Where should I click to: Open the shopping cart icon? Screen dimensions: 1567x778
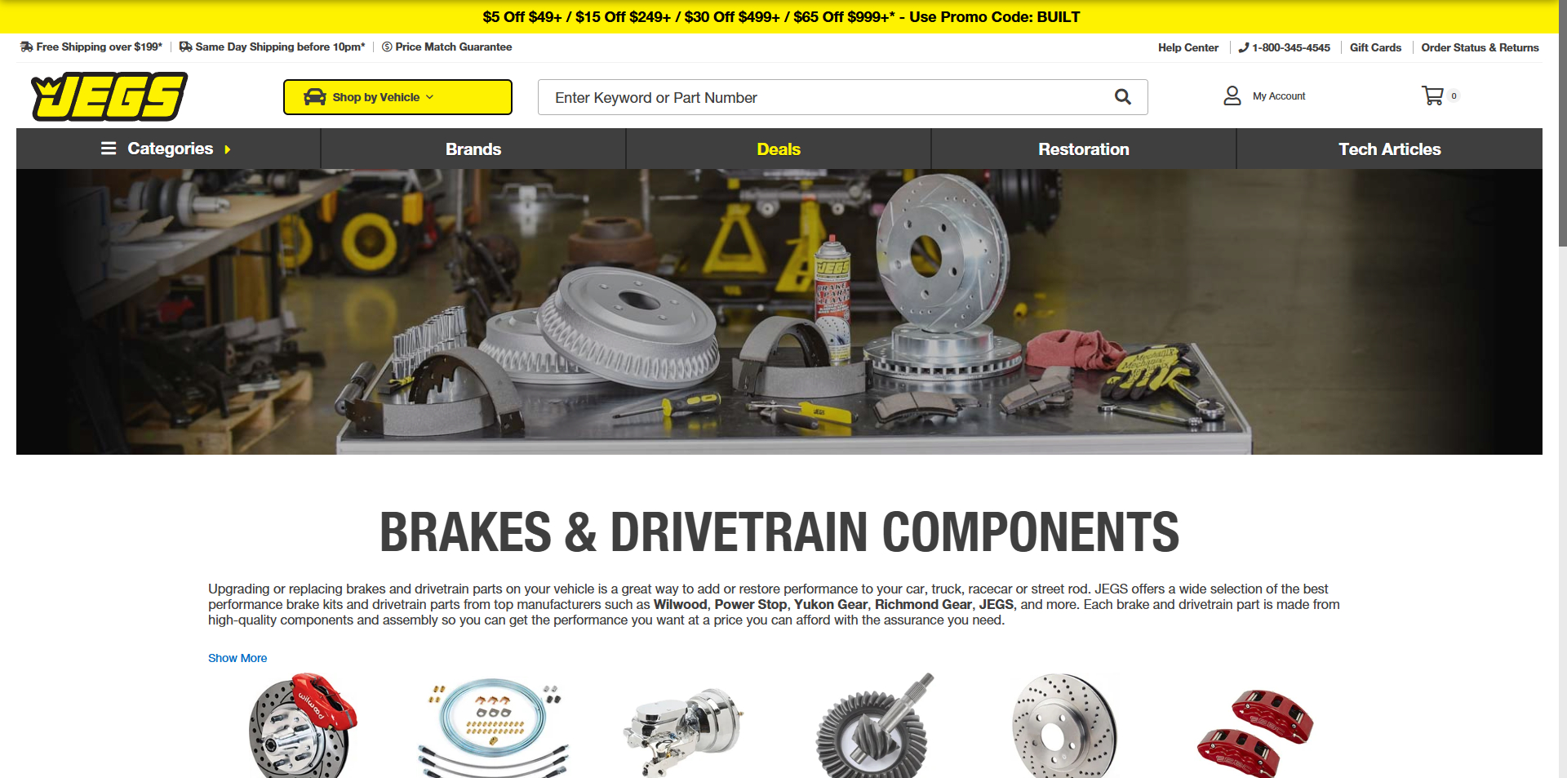point(1432,96)
